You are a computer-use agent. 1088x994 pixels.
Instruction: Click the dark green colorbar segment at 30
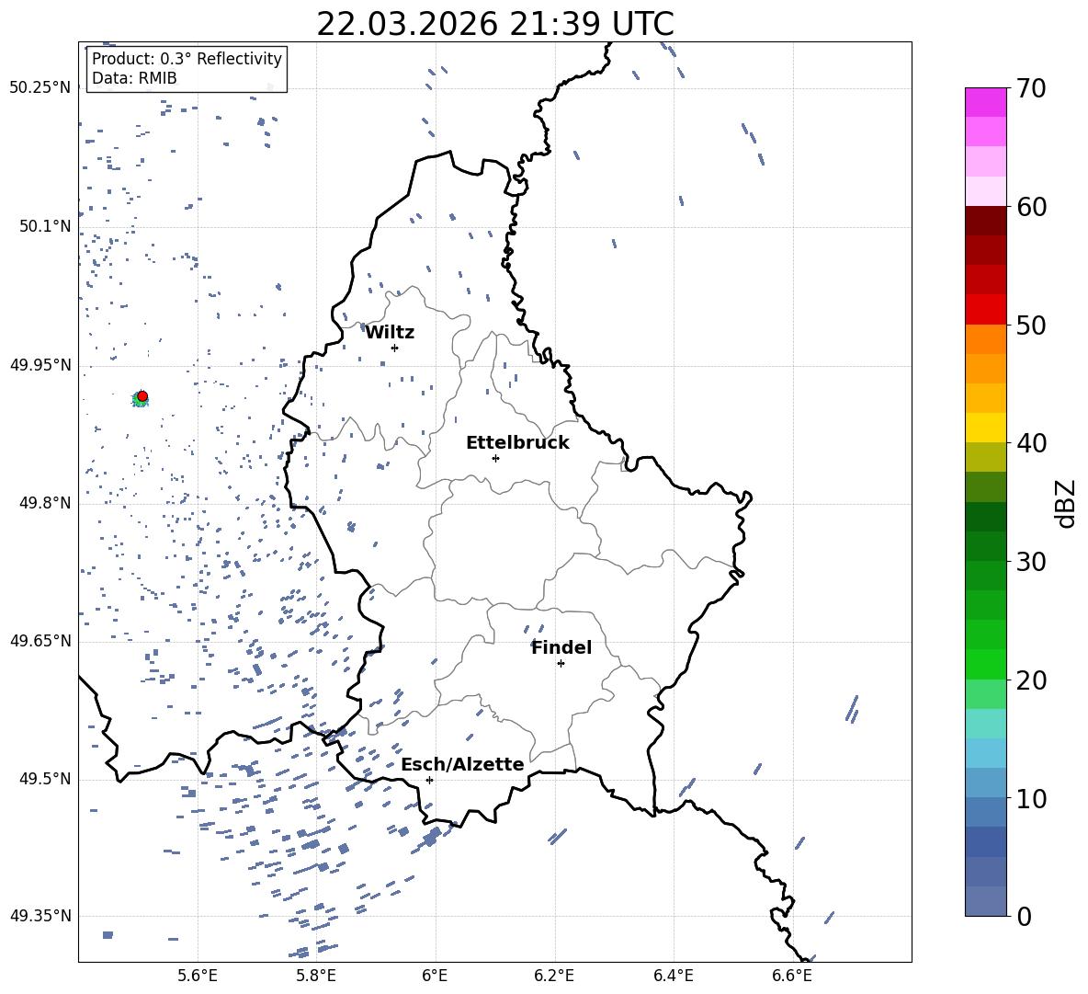tap(986, 546)
